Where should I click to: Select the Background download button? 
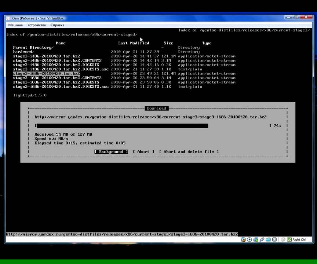[111, 152]
